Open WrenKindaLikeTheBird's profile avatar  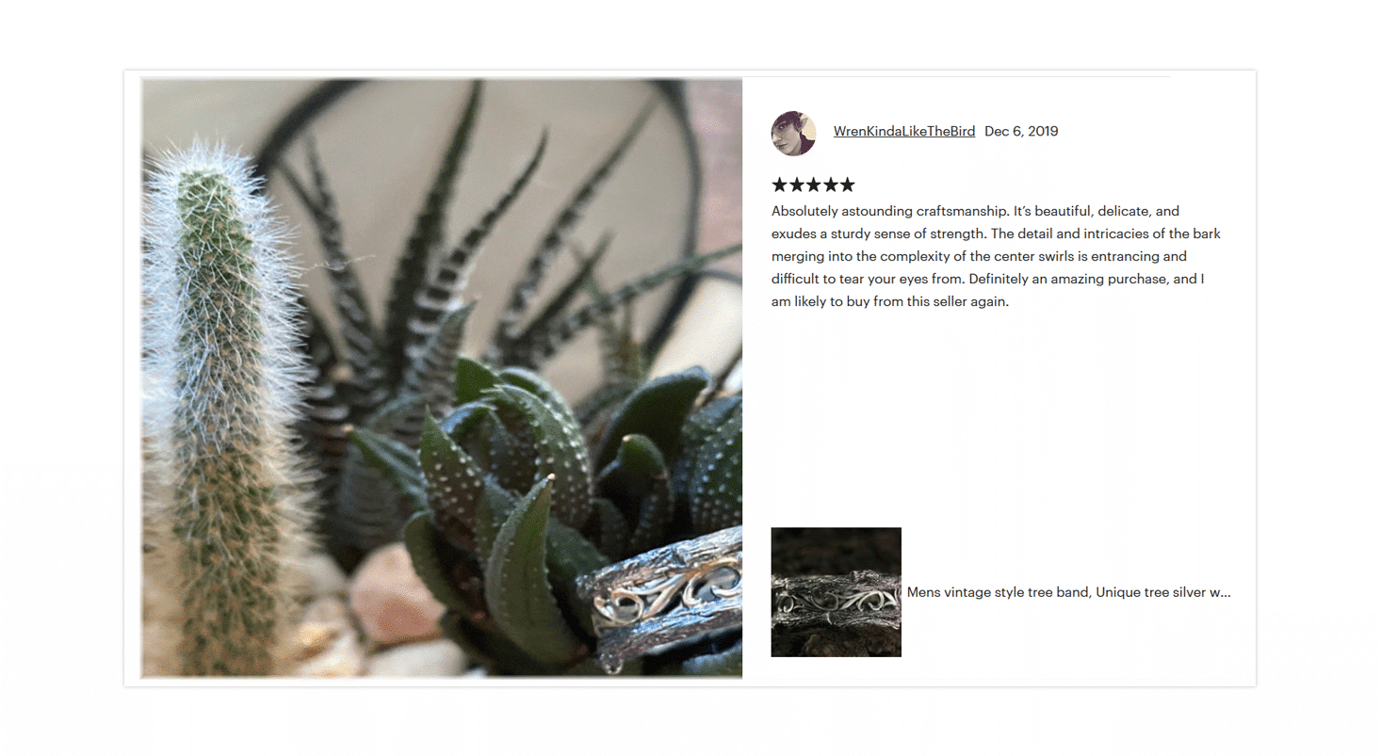click(x=793, y=133)
